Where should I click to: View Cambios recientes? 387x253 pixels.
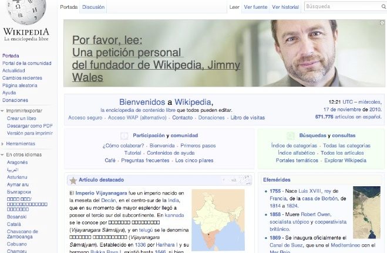(x=22, y=78)
